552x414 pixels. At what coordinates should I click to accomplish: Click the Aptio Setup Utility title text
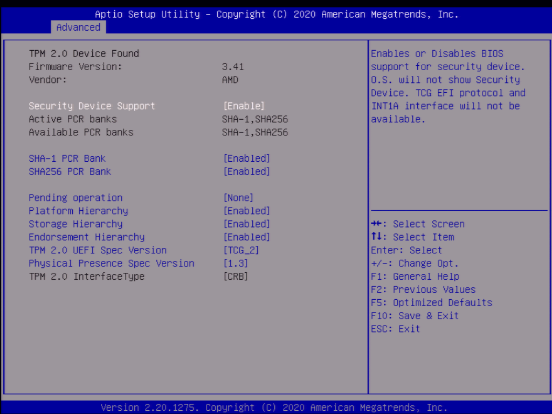[277, 14]
